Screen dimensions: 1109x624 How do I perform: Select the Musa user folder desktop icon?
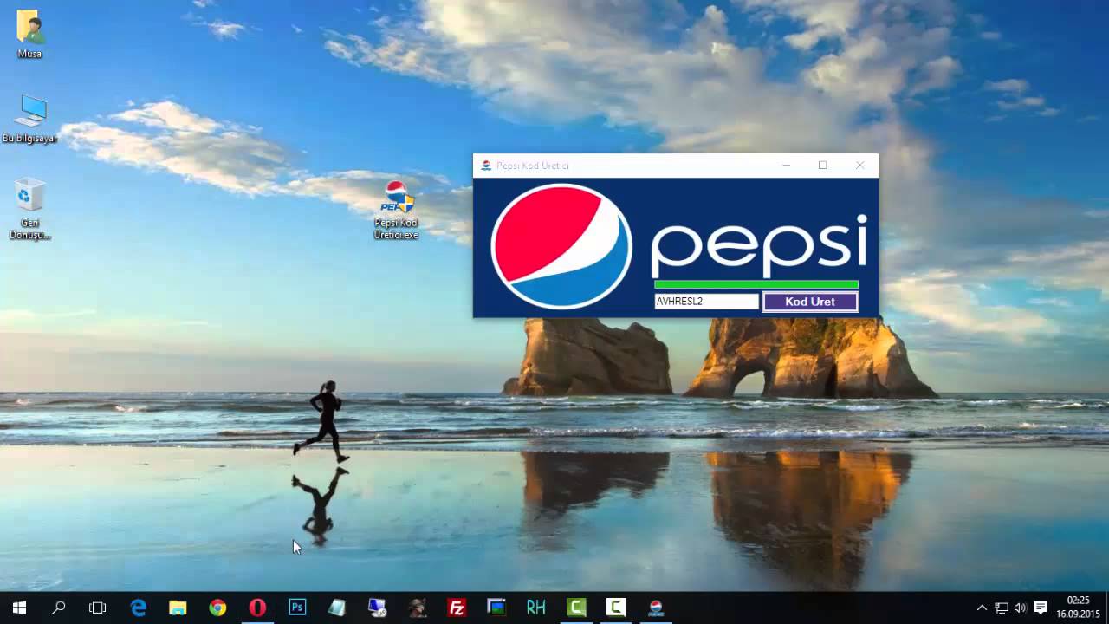30,35
